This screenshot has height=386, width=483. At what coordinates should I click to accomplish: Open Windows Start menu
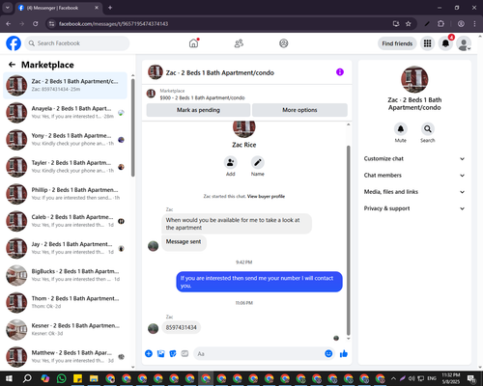tap(9, 378)
